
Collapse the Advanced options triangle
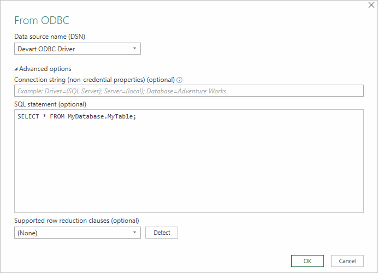tap(16, 69)
